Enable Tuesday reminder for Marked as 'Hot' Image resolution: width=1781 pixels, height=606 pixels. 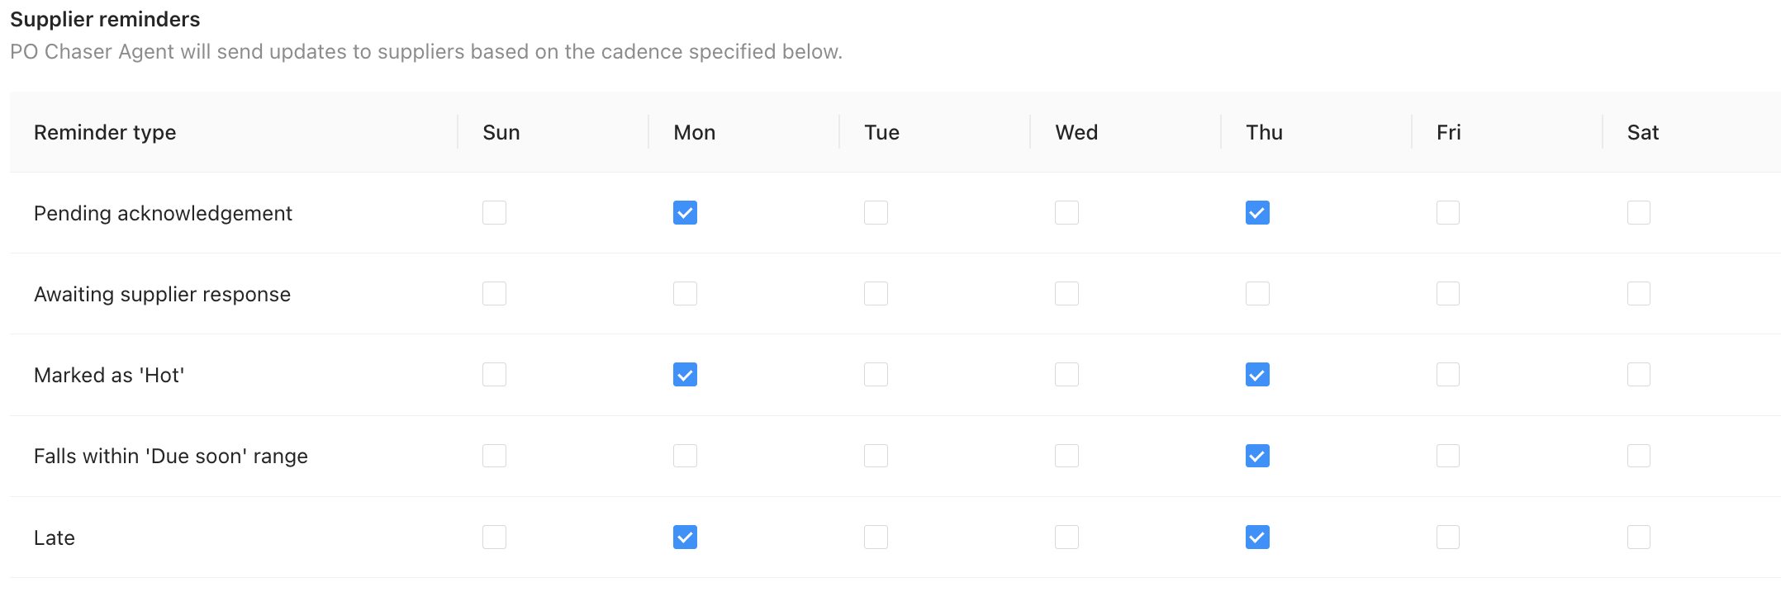[876, 374]
